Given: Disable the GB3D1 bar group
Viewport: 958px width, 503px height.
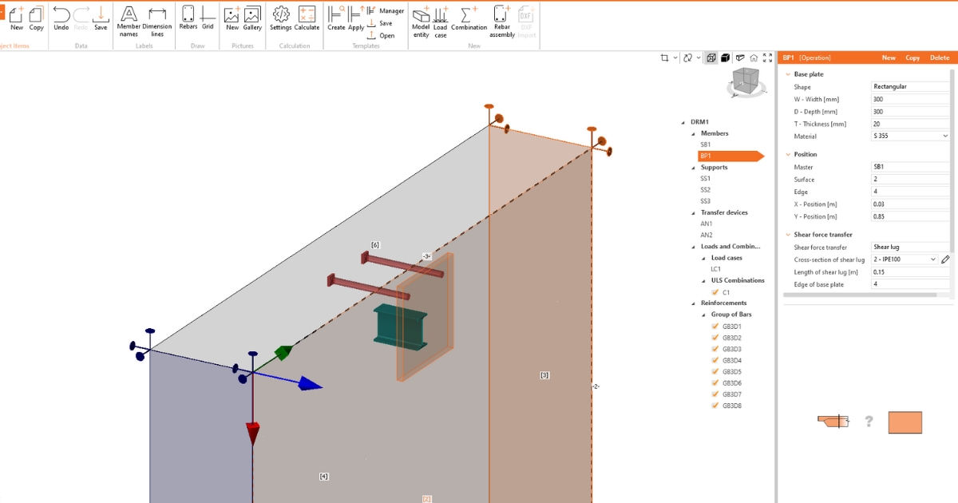Looking at the screenshot, I should 715,326.
